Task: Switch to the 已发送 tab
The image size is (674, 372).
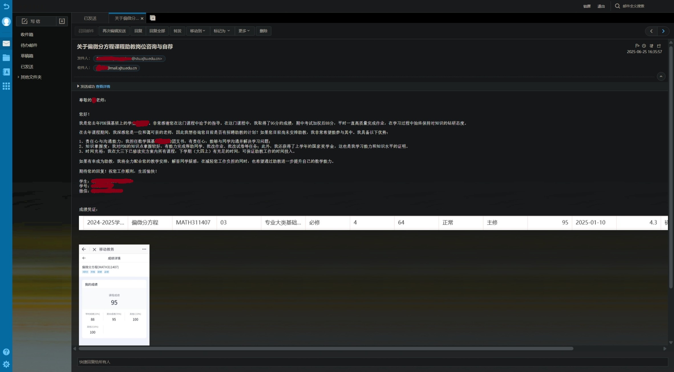Action: [x=90, y=18]
